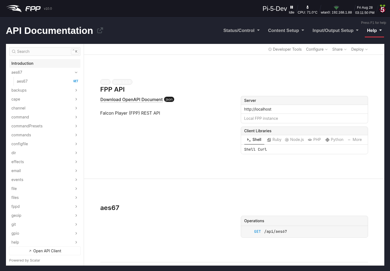Expand the git section
This screenshot has height=271, width=390.
point(45,224)
